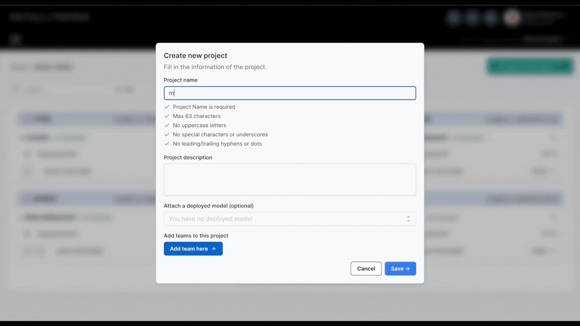Click the Project name label

pyautogui.click(x=180, y=80)
